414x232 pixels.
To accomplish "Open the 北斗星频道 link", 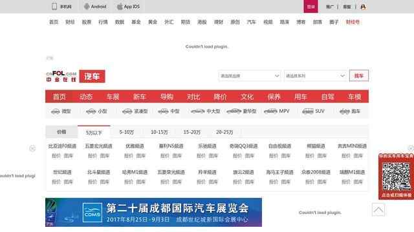I will [98, 172].
